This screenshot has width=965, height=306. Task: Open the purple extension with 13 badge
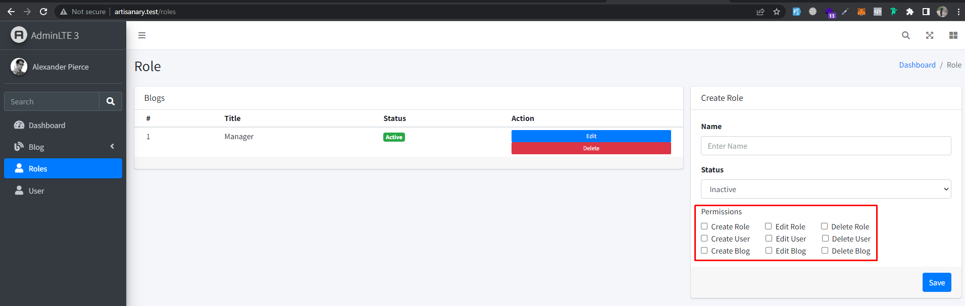point(830,13)
